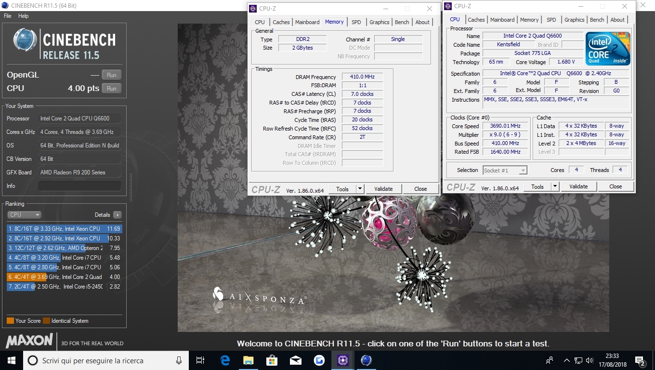The width and height of the screenshot is (655, 370).
Task: Select ranking entry 4C/8T @ 3.20 GHz
Action: (x=65, y=258)
